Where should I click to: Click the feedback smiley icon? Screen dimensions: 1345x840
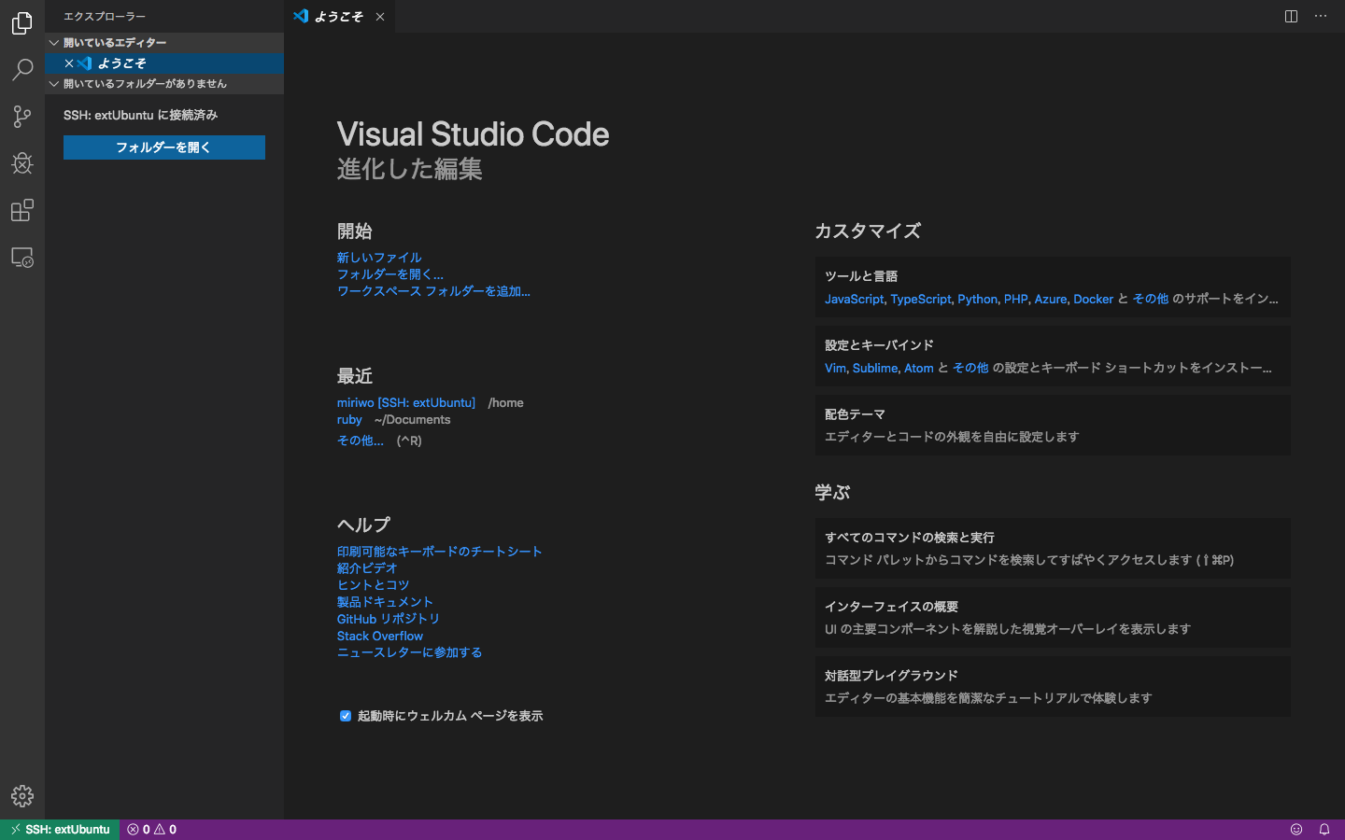coord(1295,829)
